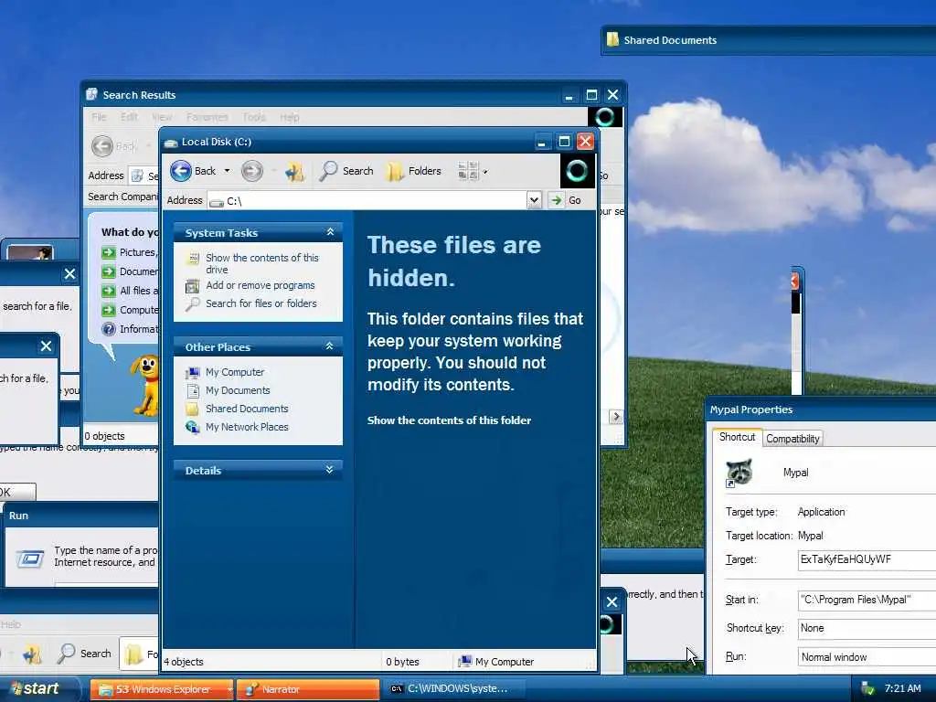The image size is (936, 702).
Task: Open Favorites menu in Search Results window
Action: click(x=207, y=117)
